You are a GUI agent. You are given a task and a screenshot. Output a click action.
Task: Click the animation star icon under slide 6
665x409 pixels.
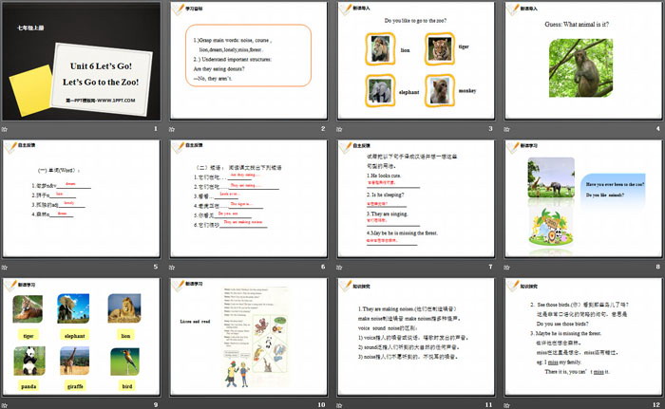click(x=172, y=268)
